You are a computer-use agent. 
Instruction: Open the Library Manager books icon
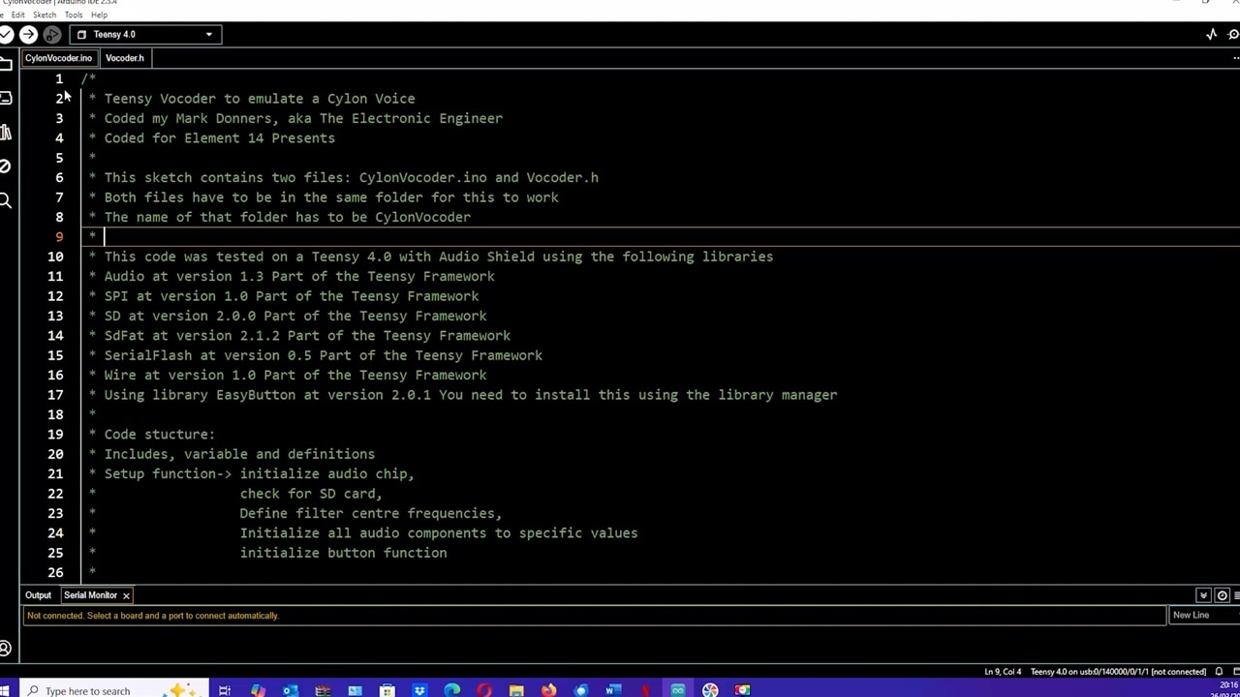pos(5,132)
